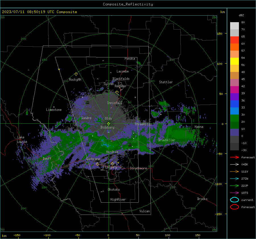Click the yellow diamond marker above Calgary

(x=112, y=164)
